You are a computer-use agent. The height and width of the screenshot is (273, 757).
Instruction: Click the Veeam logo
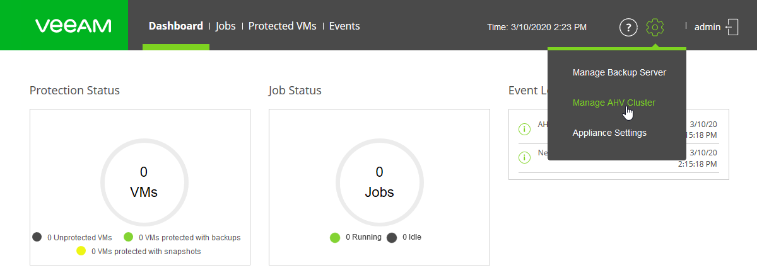pyautogui.click(x=73, y=26)
